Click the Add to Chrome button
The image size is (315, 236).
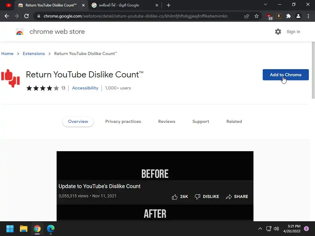point(285,75)
